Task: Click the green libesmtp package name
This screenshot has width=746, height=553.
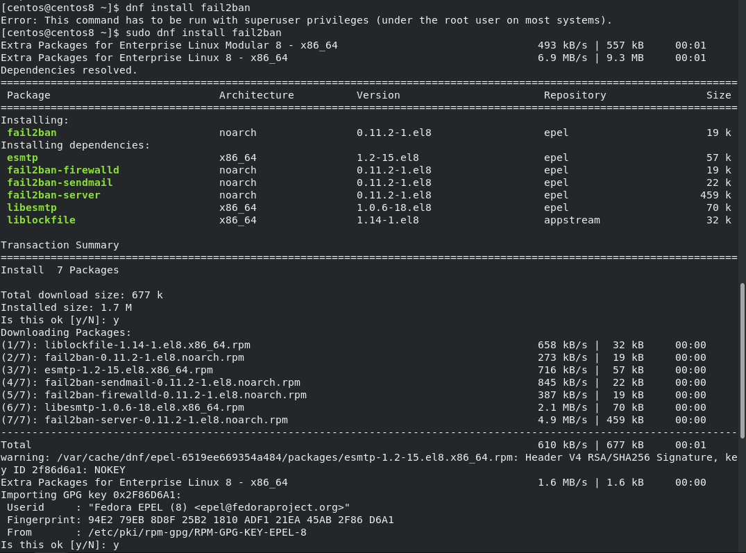Action: pos(32,207)
